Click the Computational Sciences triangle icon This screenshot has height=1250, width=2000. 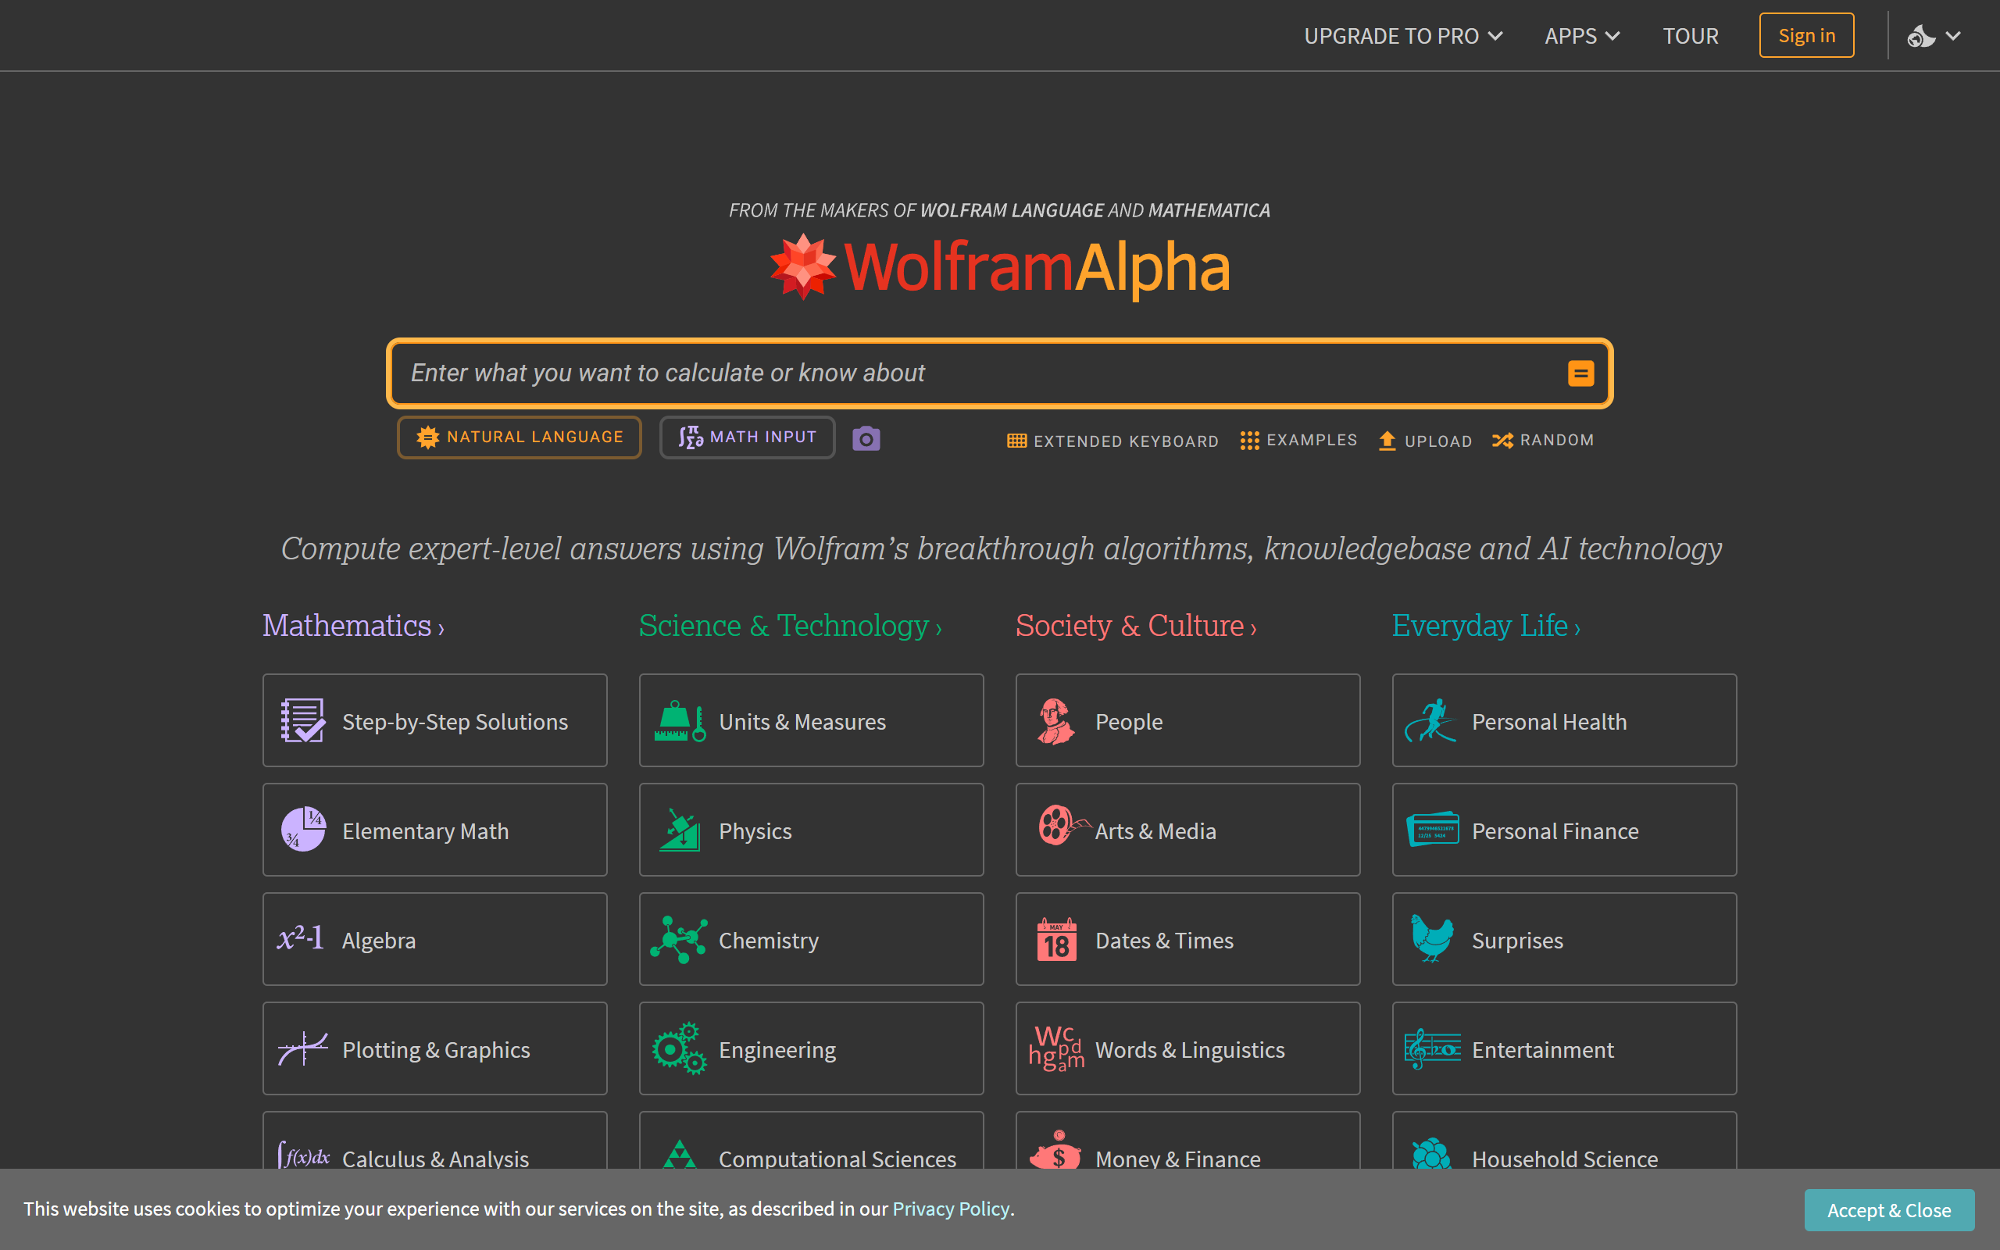click(x=680, y=1154)
